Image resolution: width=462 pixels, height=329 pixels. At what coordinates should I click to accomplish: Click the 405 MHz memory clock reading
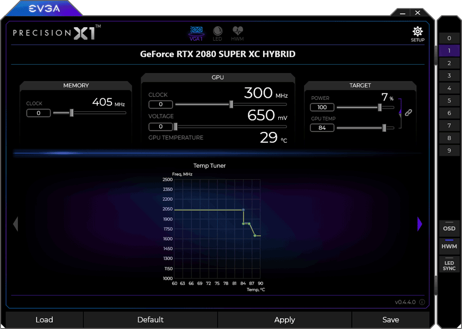point(108,102)
